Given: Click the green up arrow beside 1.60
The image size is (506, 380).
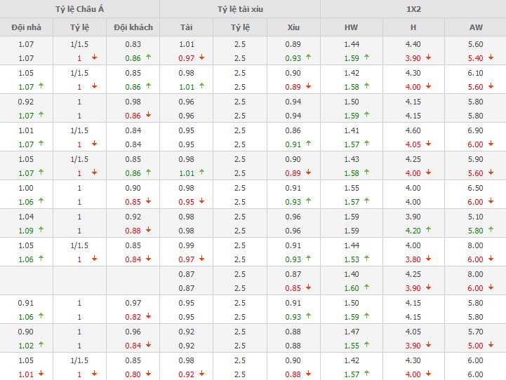Looking at the screenshot, I should 367,288.
